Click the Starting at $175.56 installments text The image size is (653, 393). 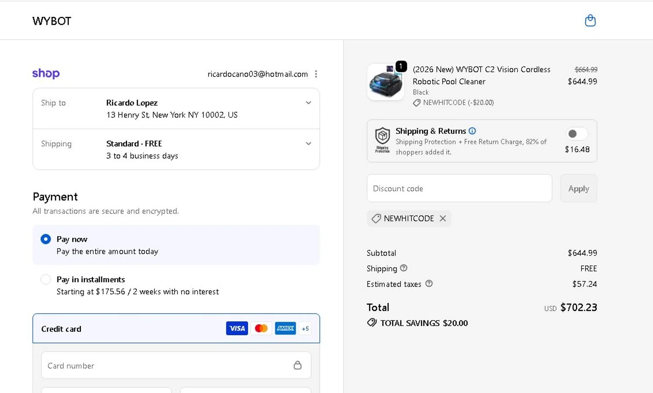138,292
